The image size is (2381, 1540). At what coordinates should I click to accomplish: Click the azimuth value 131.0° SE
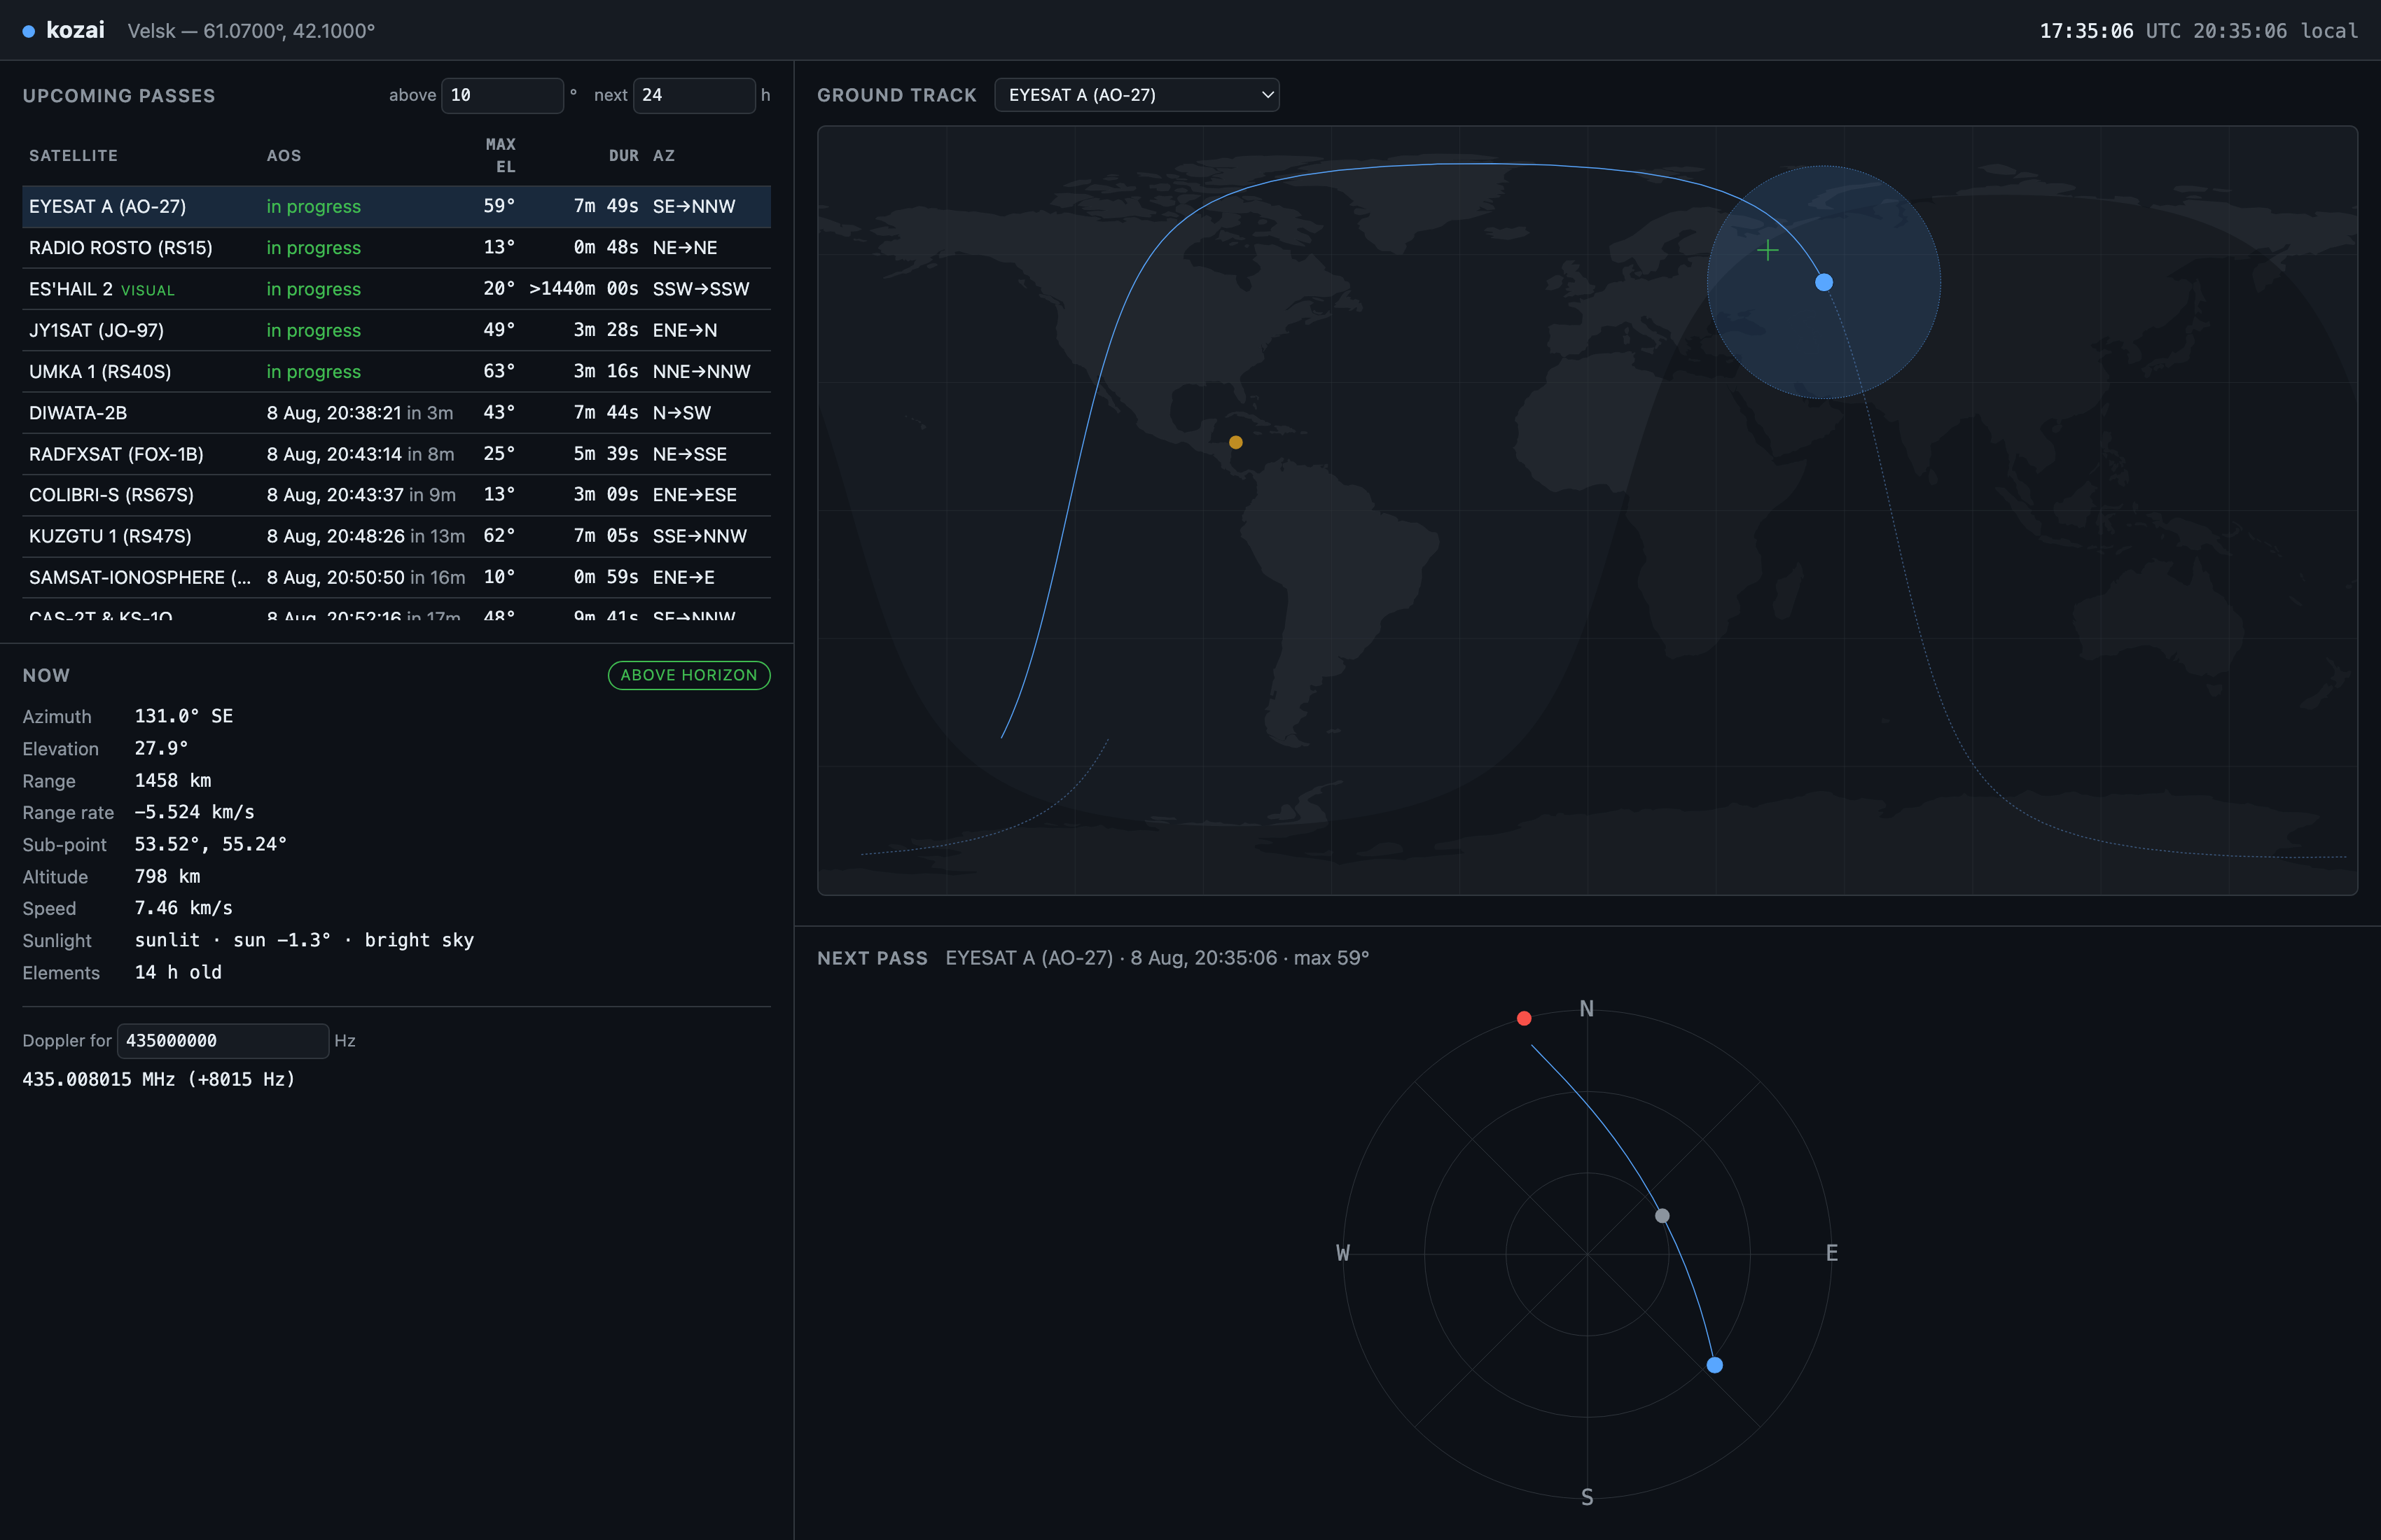[184, 716]
